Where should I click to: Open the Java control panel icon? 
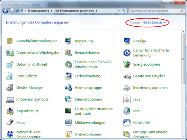click(x=127, y=99)
